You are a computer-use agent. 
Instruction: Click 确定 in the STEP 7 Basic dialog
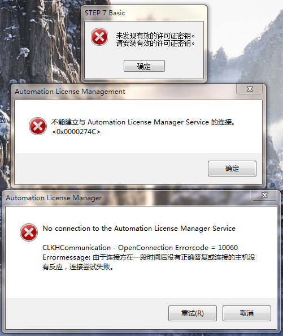(x=144, y=66)
